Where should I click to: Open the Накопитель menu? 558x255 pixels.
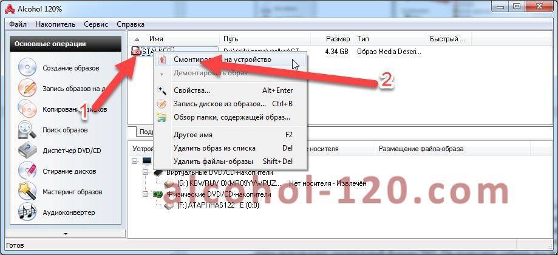[55, 24]
